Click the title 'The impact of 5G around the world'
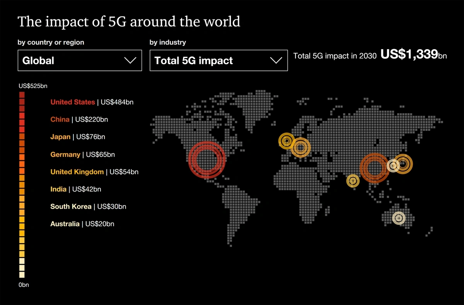Viewport: 464px width, 305px height. coord(129,22)
